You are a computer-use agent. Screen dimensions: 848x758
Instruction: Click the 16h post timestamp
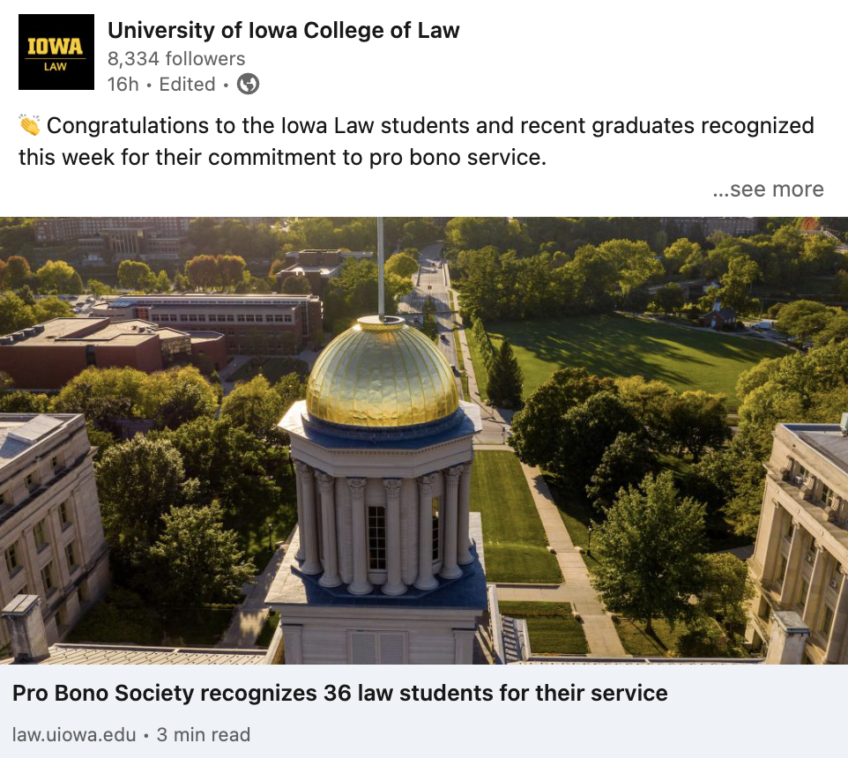coord(123,85)
